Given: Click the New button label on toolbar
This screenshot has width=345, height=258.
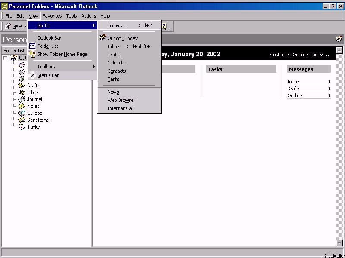Looking at the screenshot, I should (17, 27).
